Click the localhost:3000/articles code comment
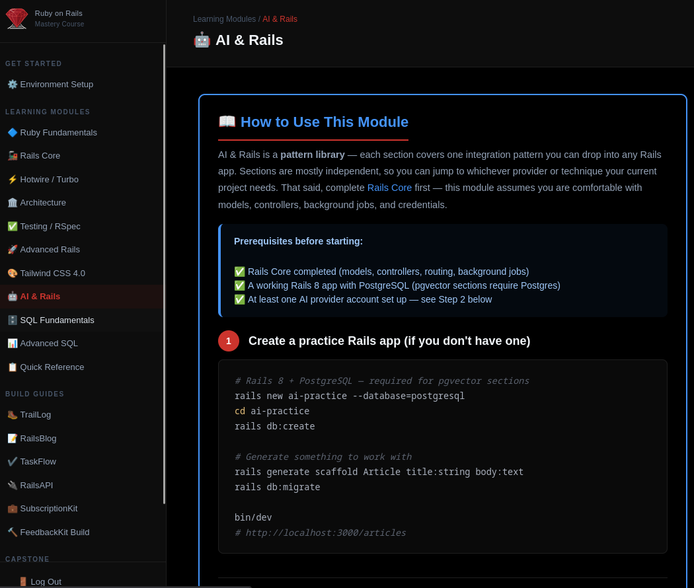Screen dimensions: 694x588 coord(321,533)
